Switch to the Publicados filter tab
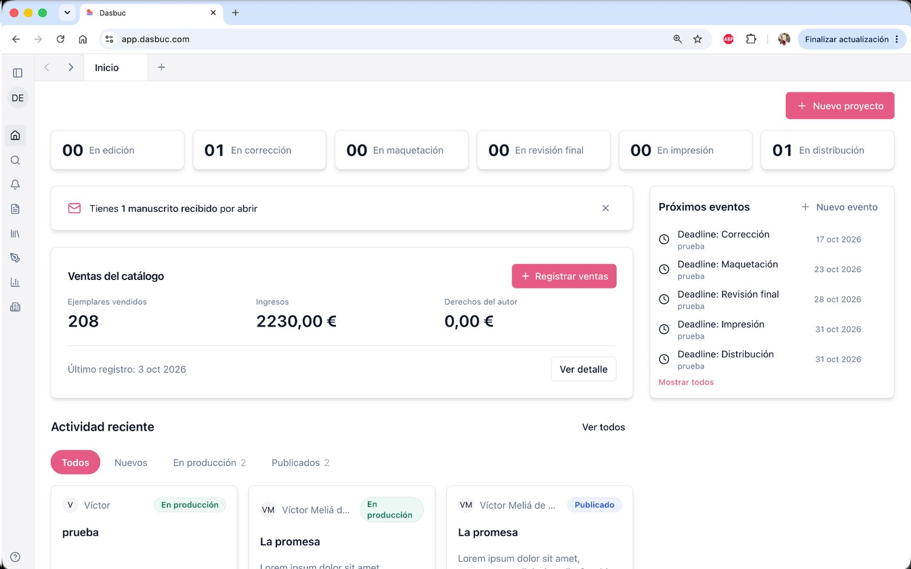This screenshot has width=911, height=569. (301, 463)
